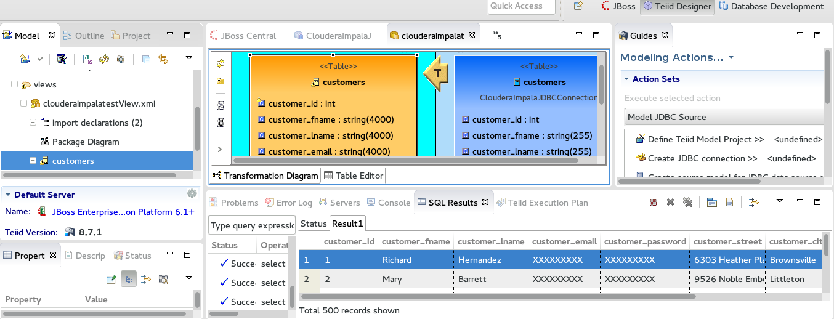Expand the customers tree node
834x319 pixels.
pos(33,161)
